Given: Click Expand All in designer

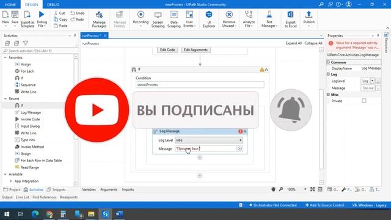Looking at the screenshot, I should (293, 43).
